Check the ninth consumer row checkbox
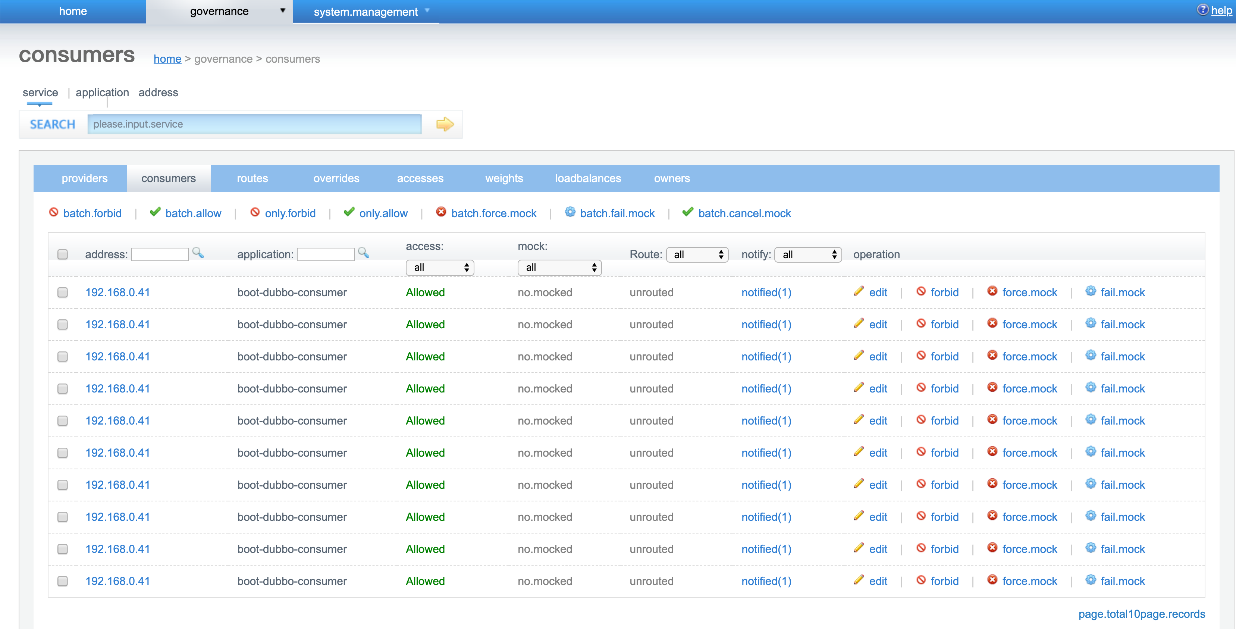The image size is (1236, 629). (x=62, y=550)
